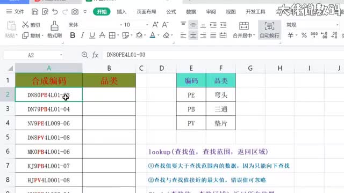Toggle 自动换行 wrap text
Viewport: 344px width, 193px height.
point(269,29)
